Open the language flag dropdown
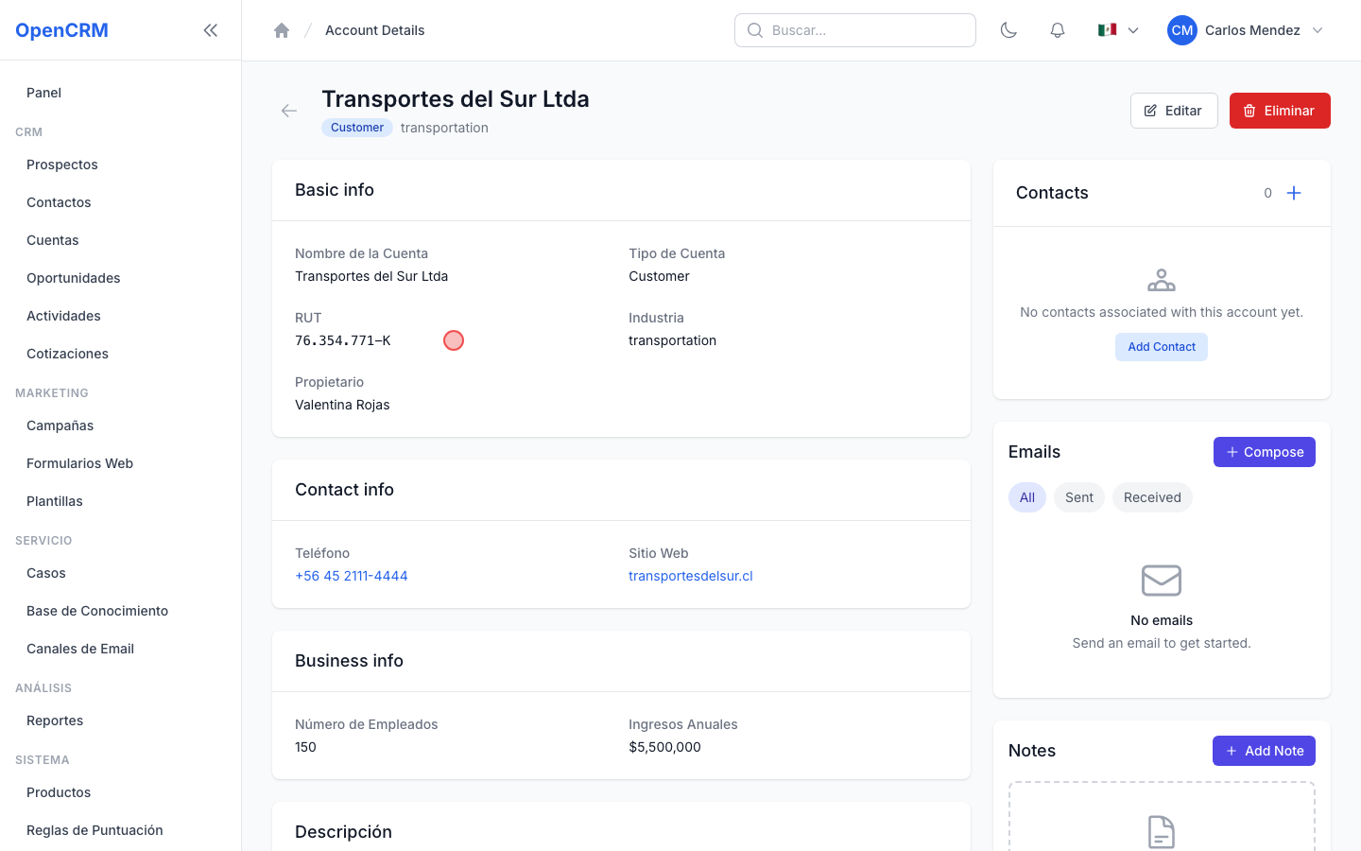The width and height of the screenshot is (1361, 851). coord(1118,30)
